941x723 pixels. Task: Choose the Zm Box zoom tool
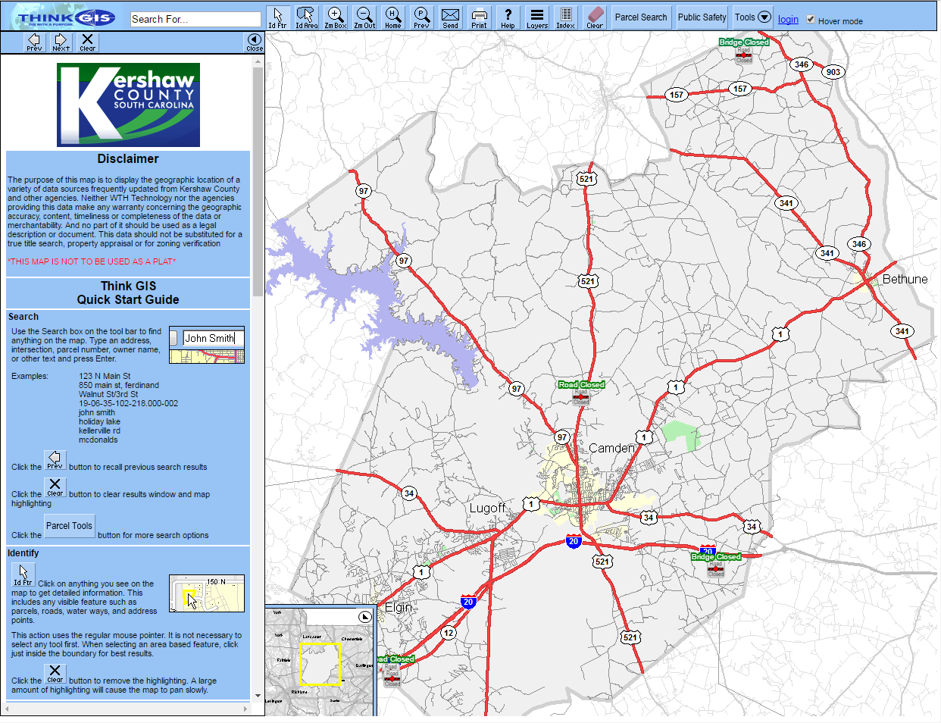(335, 17)
